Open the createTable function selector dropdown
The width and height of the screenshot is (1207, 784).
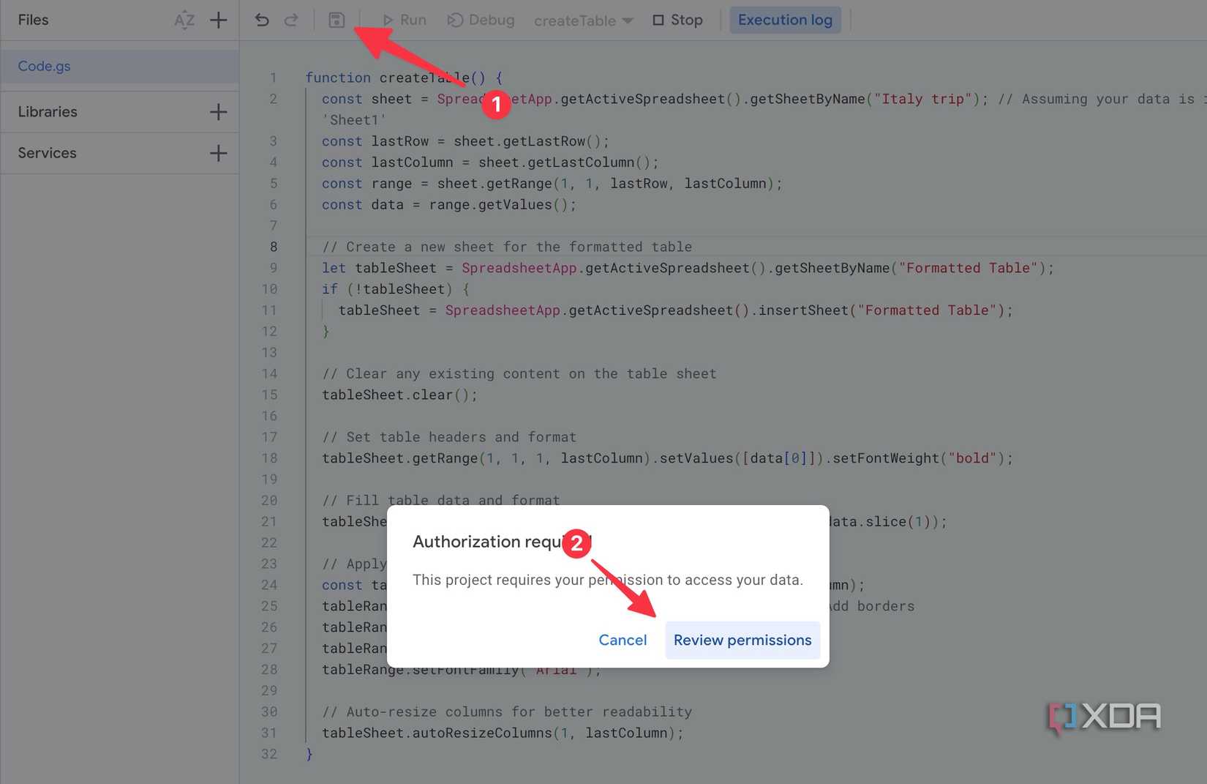click(583, 20)
